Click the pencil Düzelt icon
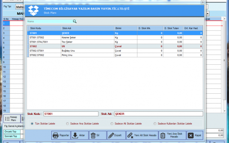The width and height of the screenshot is (229, 143). (111, 135)
